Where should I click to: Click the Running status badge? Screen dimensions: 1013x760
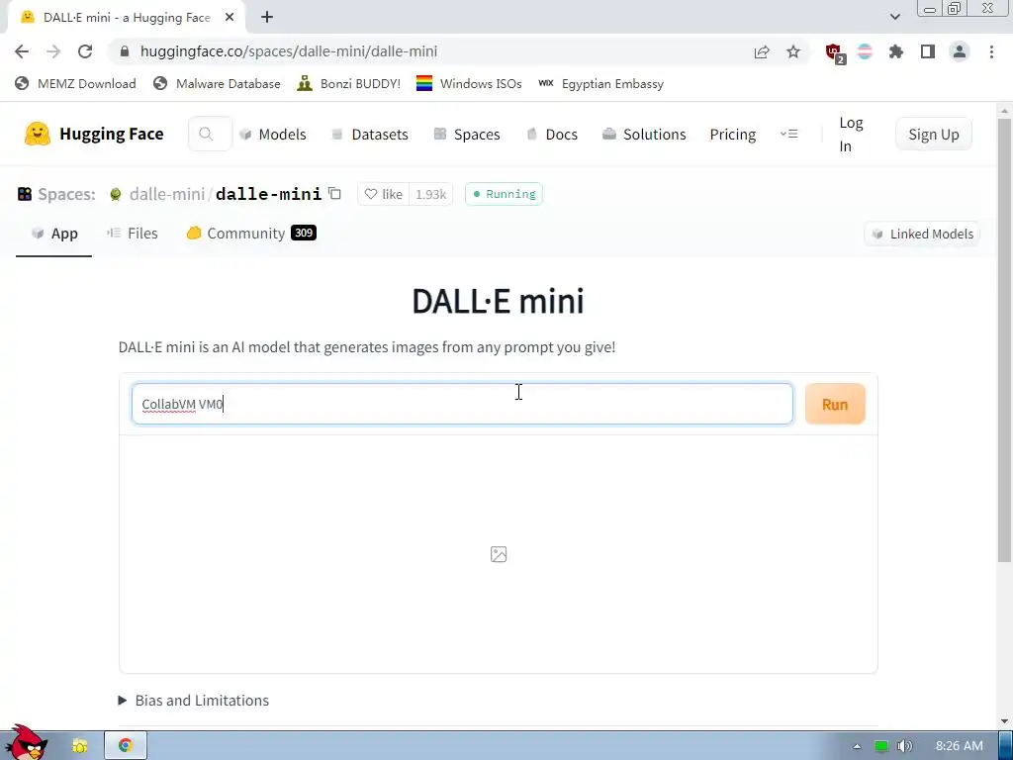point(504,194)
